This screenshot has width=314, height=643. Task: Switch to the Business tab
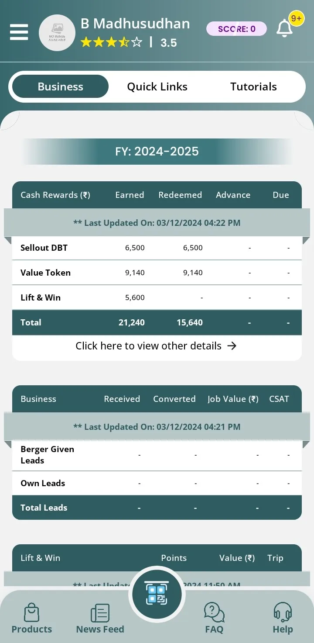click(x=60, y=86)
